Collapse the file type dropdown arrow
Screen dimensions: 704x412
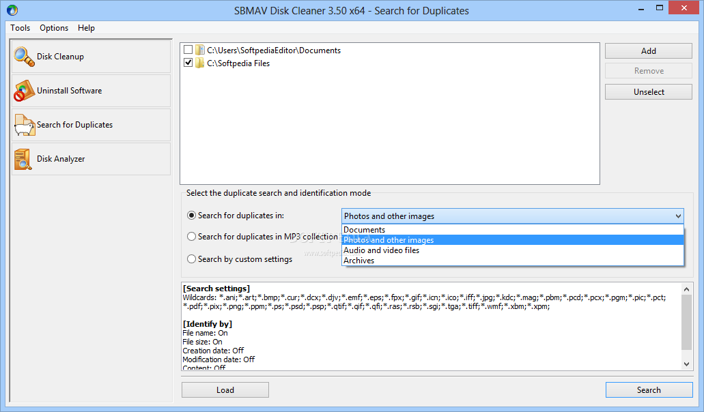click(x=678, y=216)
